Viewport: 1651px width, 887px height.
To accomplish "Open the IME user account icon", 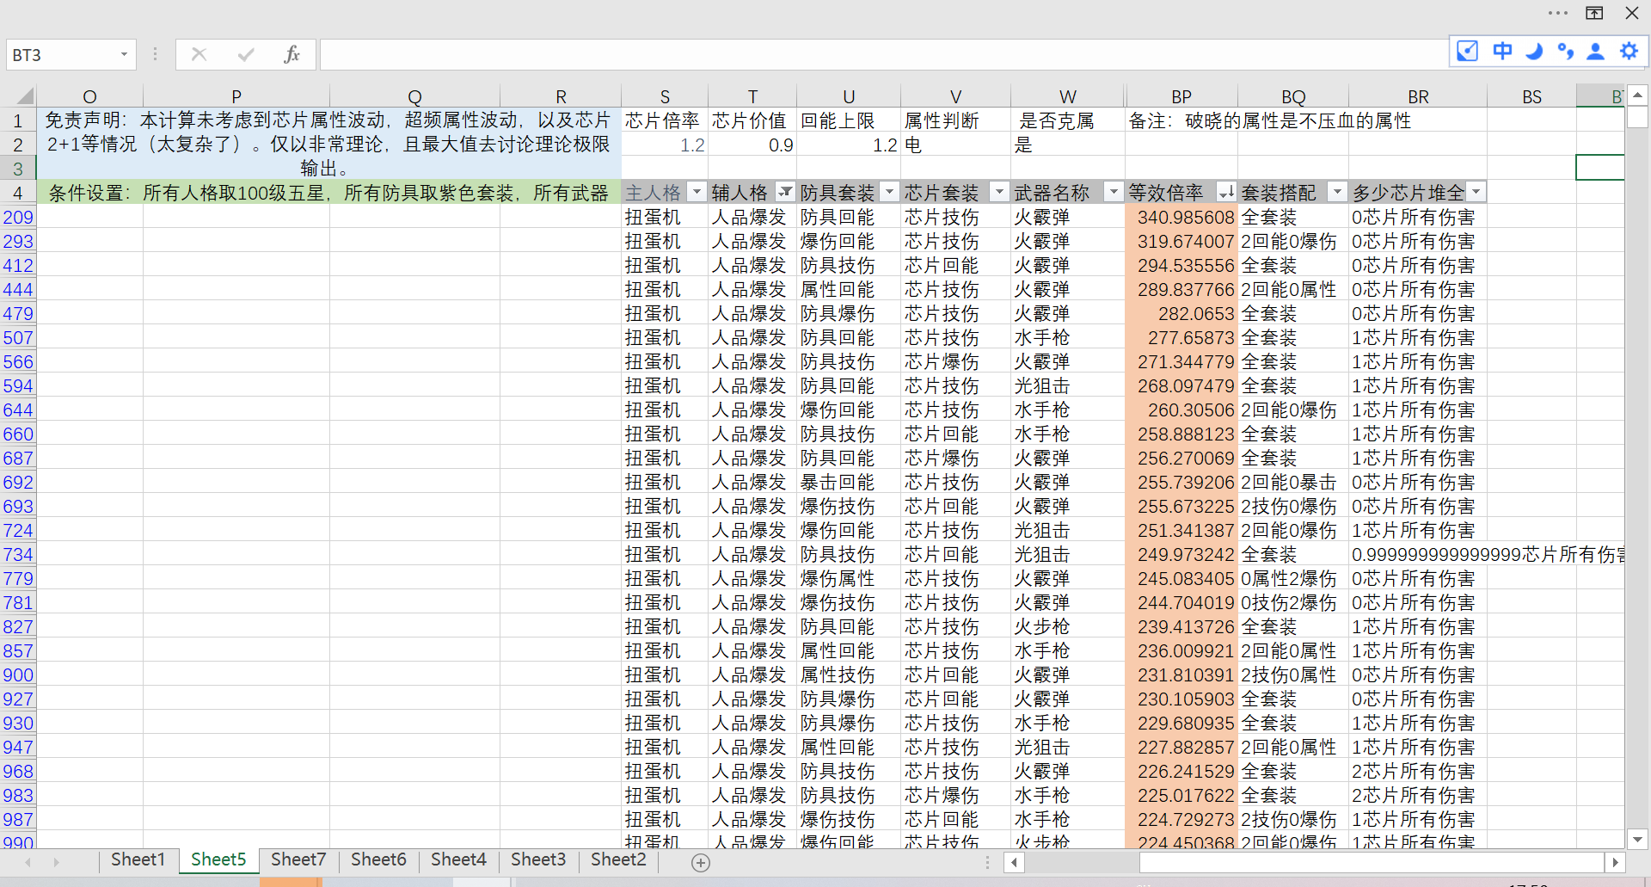I will [x=1596, y=51].
